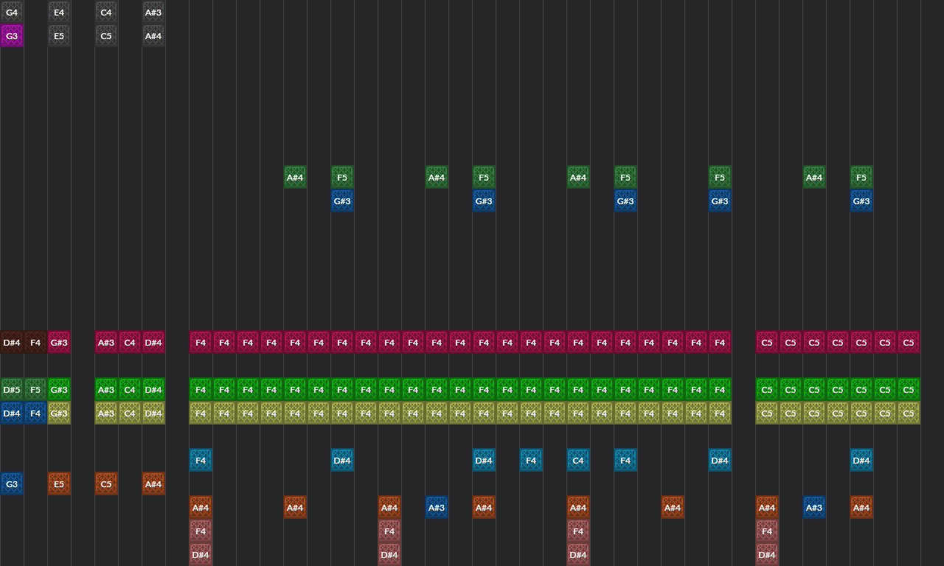The height and width of the screenshot is (566, 944).
Task: Select the orange C5 note block
Action: point(106,484)
